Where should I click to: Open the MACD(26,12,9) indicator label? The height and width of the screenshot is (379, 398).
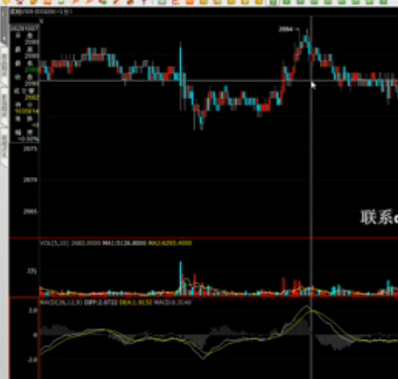(61, 303)
